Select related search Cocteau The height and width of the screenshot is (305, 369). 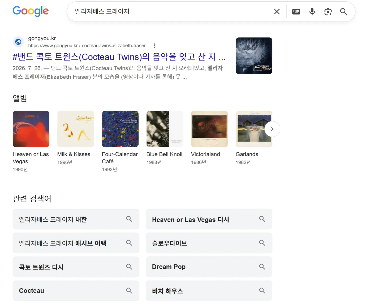tap(76, 291)
